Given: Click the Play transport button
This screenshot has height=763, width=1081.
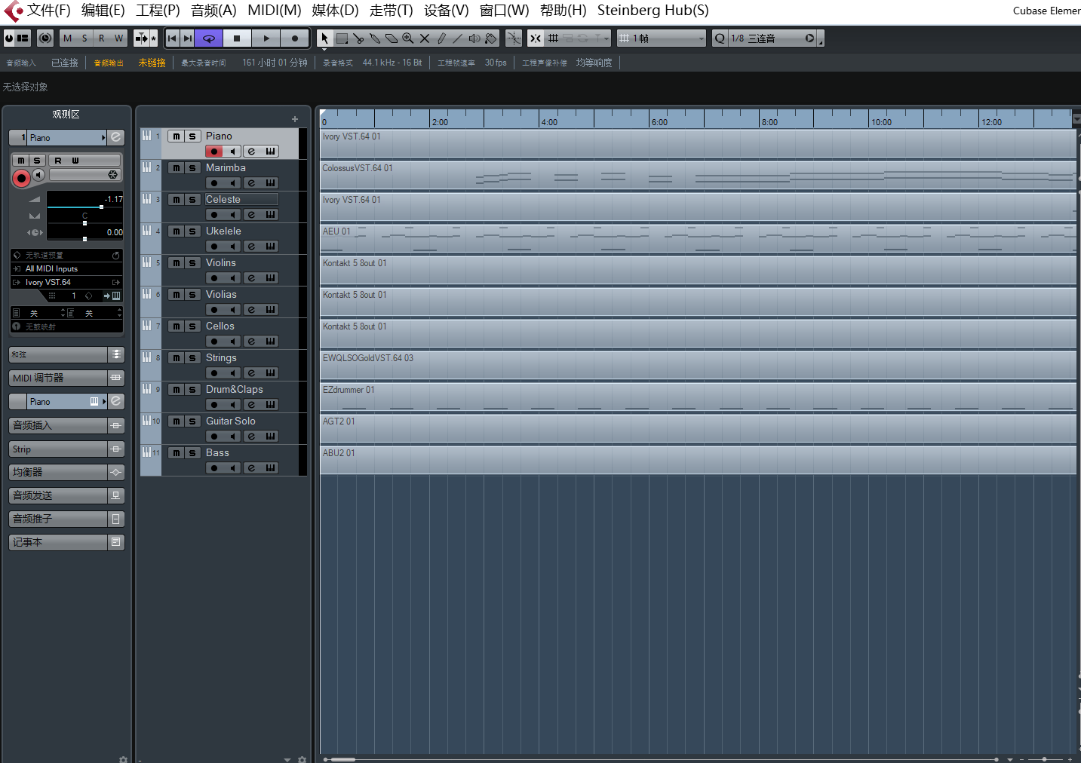Looking at the screenshot, I should coord(266,38).
